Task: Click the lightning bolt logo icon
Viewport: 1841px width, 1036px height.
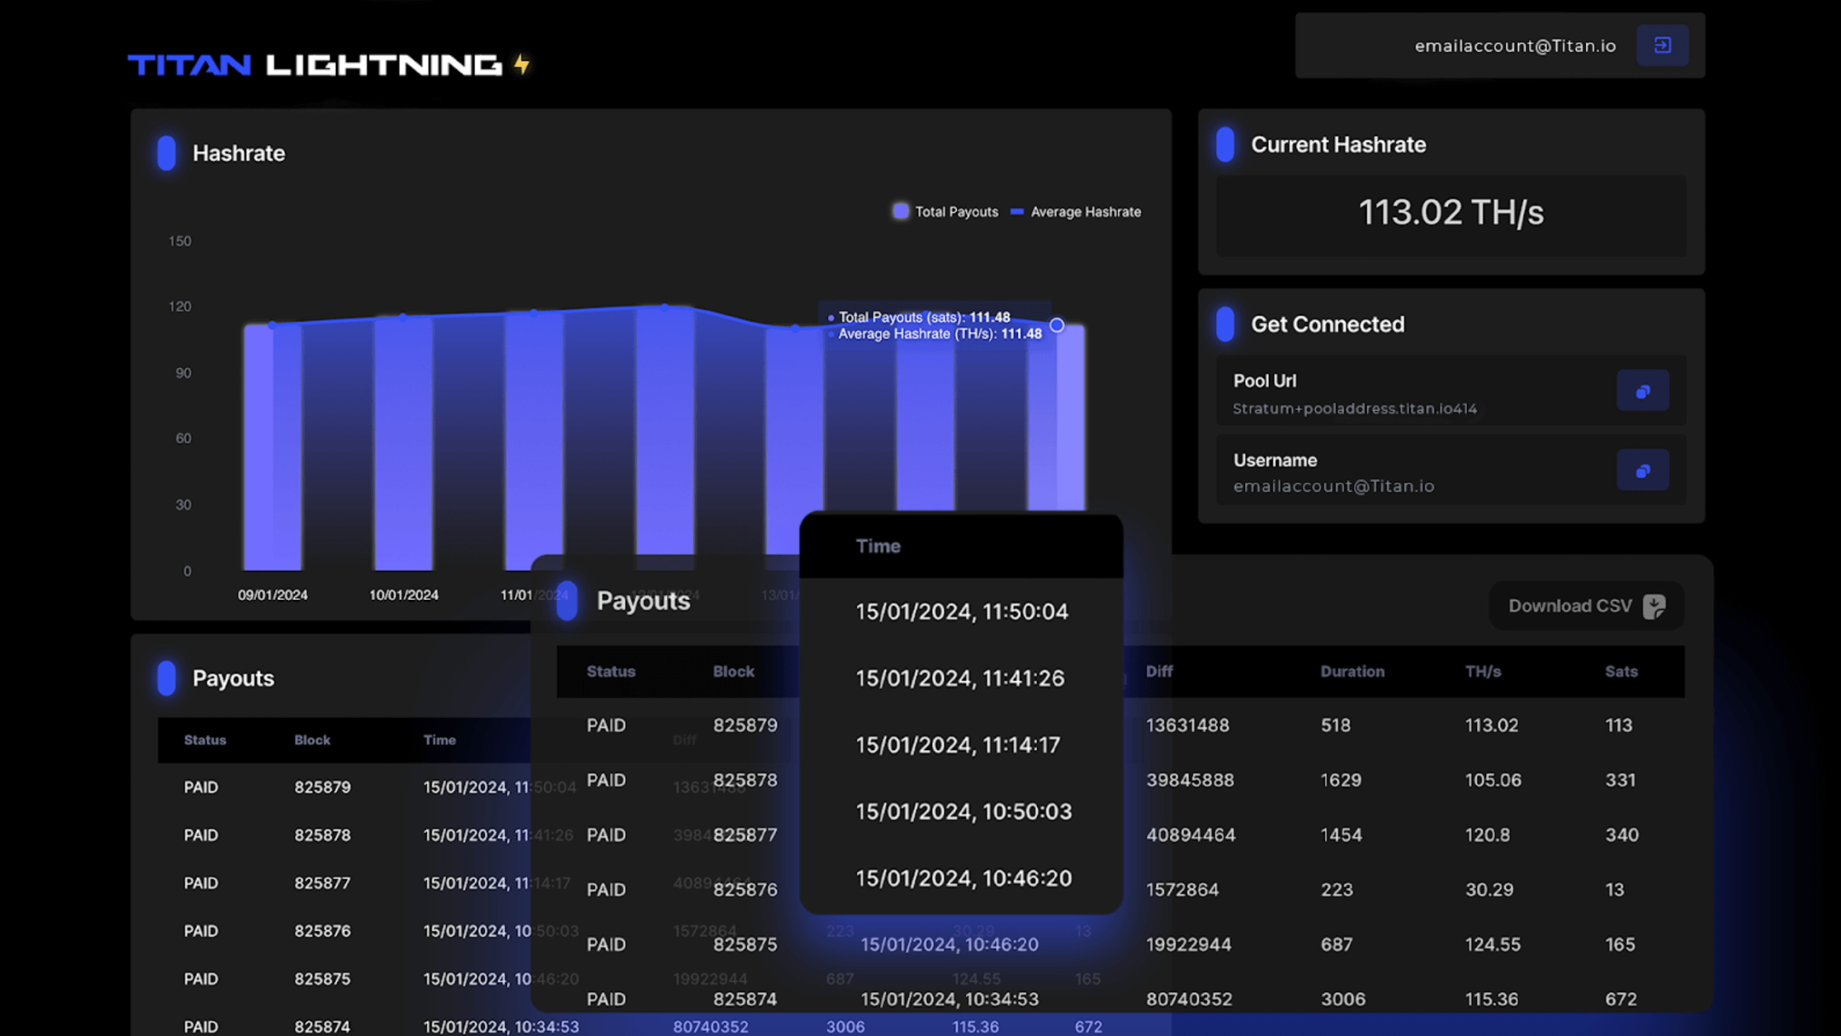Action: click(x=522, y=64)
